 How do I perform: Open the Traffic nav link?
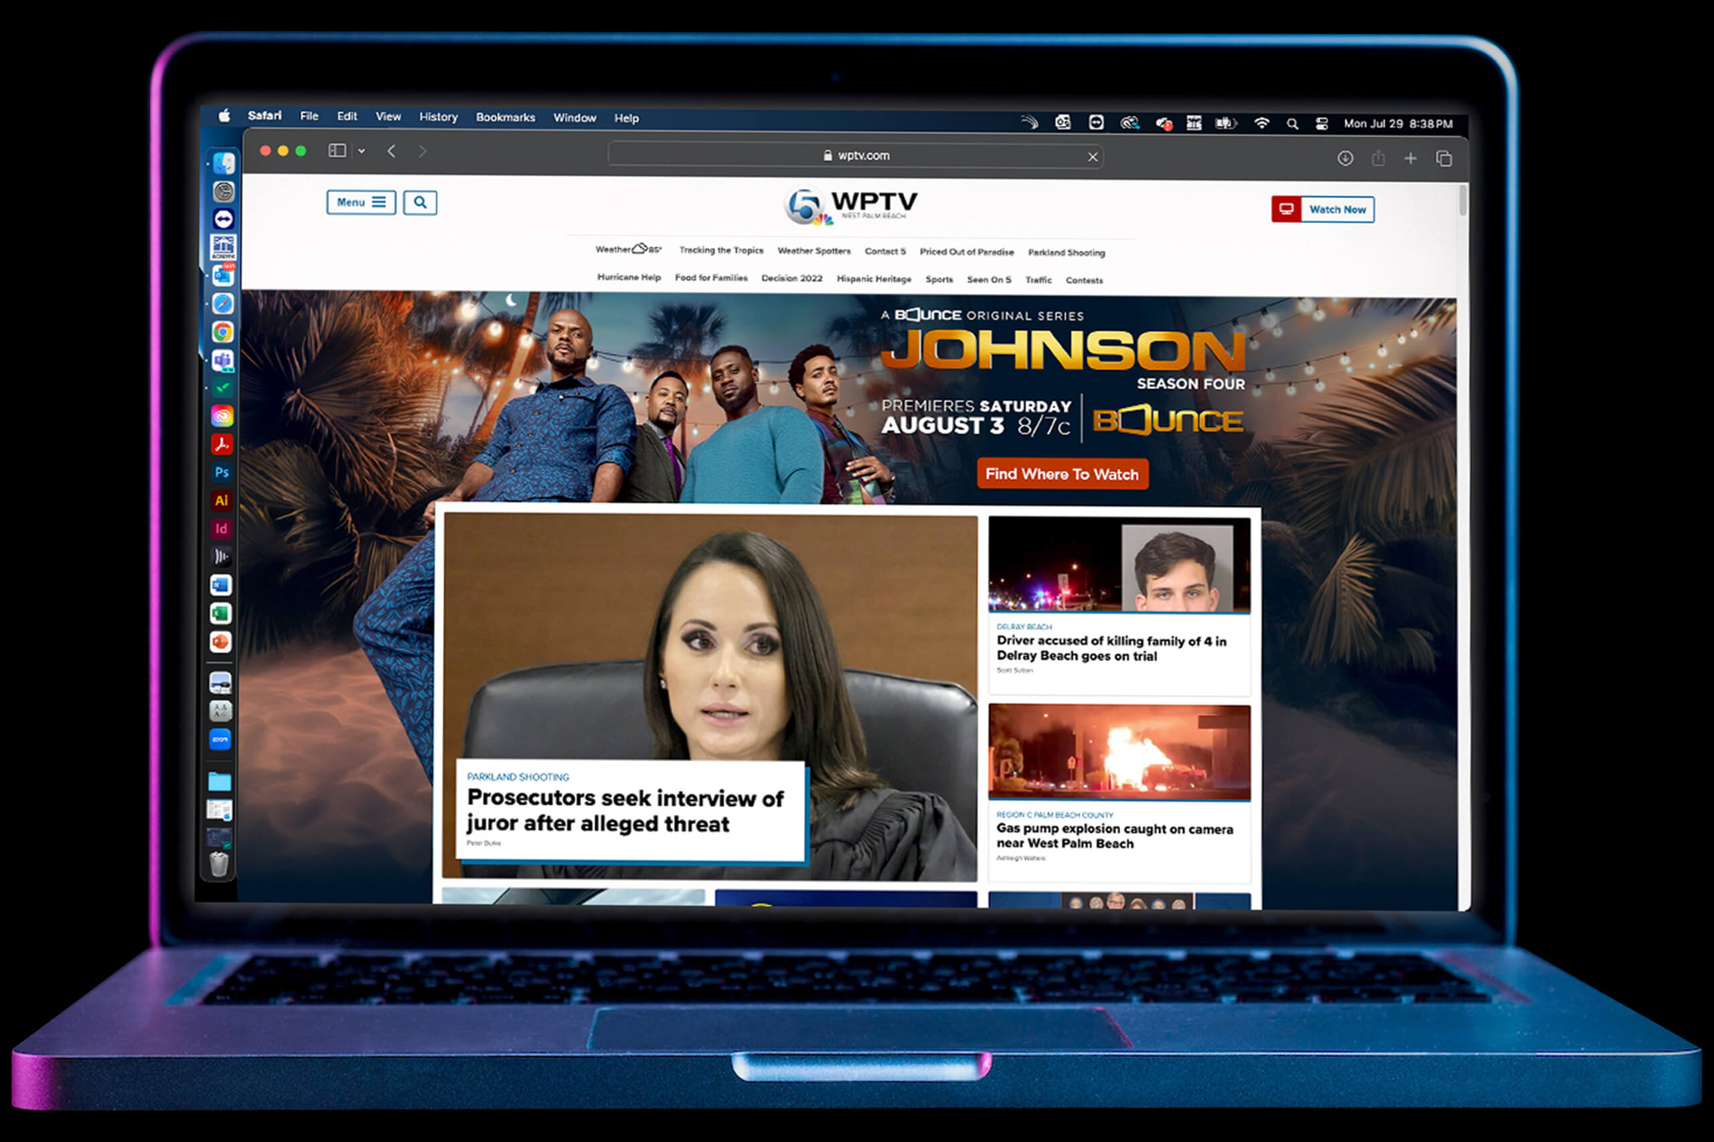pos(1038,280)
